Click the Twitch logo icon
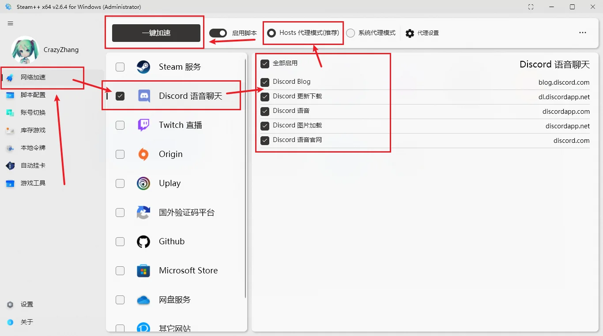603x336 pixels. point(143,125)
